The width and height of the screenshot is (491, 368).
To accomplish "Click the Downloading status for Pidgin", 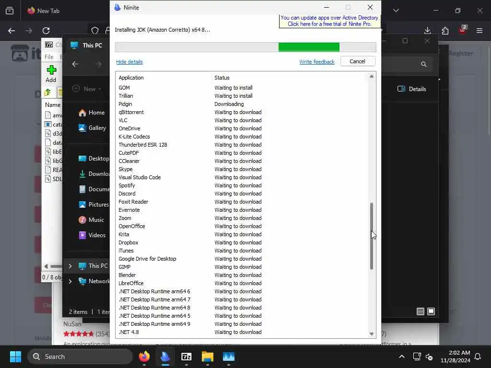I will tap(229, 104).
